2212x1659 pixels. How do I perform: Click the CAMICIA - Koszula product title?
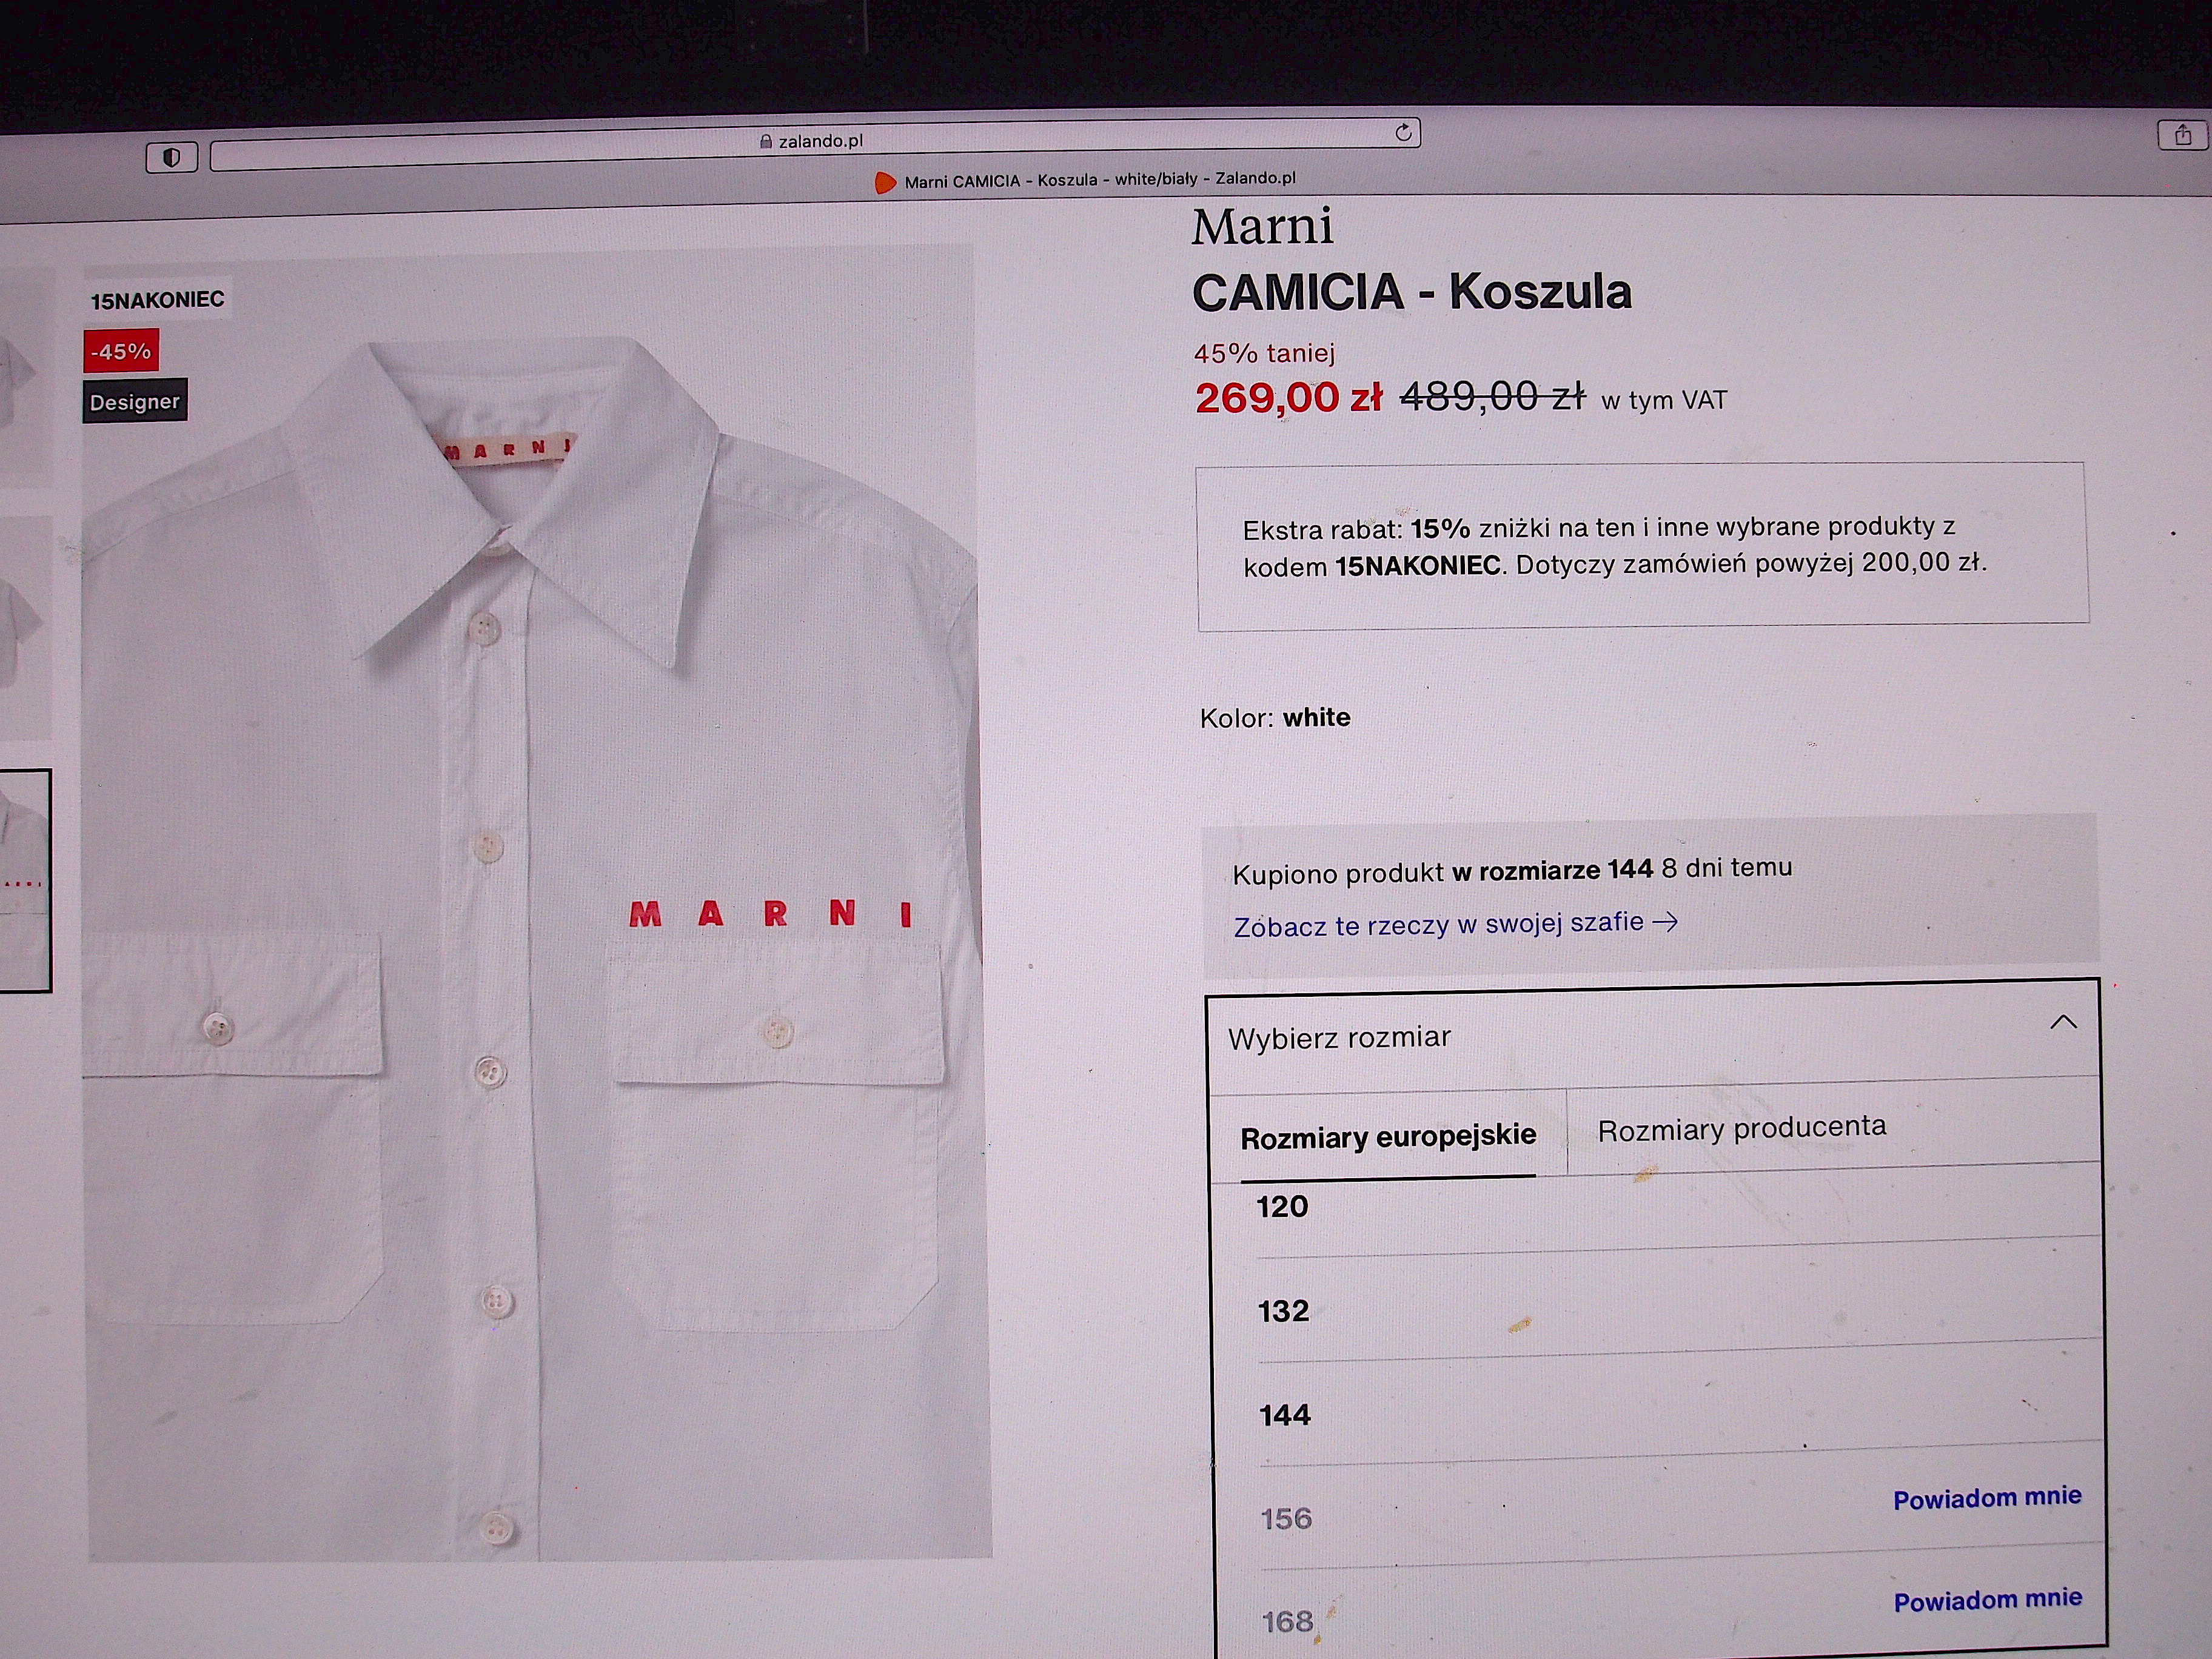click(1411, 293)
